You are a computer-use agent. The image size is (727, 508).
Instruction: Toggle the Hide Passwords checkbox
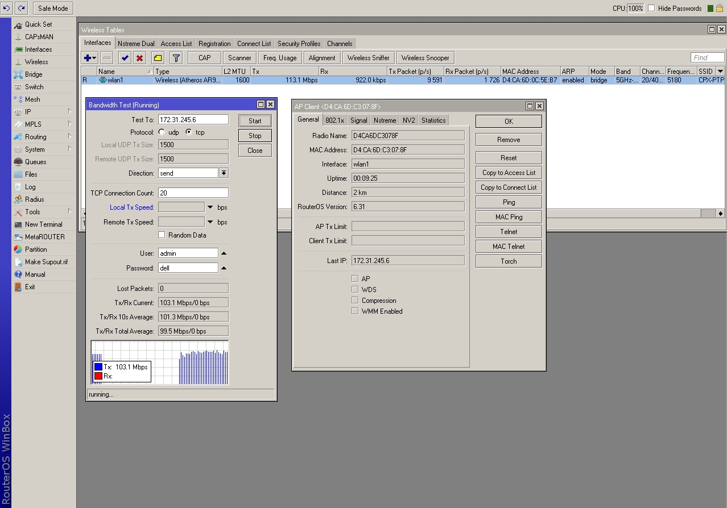pos(651,9)
